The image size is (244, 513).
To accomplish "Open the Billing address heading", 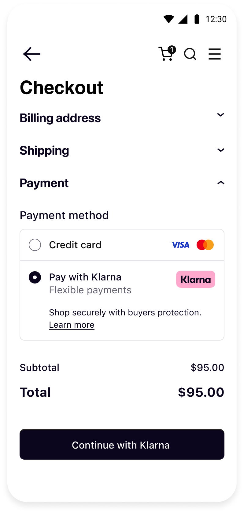I will click(60, 118).
